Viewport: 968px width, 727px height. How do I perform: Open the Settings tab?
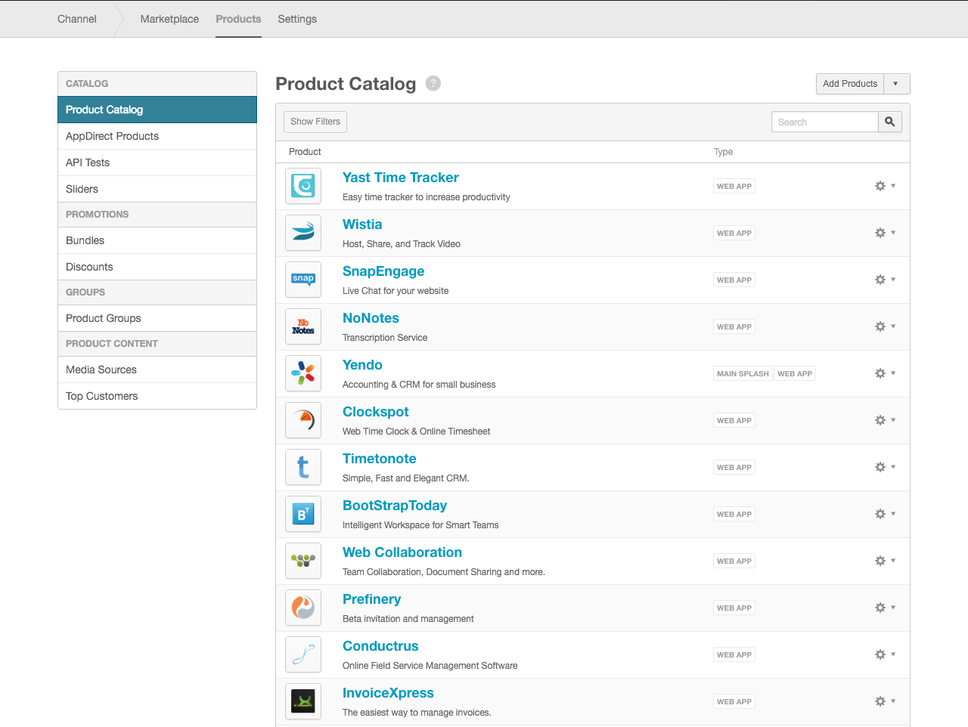(x=297, y=19)
